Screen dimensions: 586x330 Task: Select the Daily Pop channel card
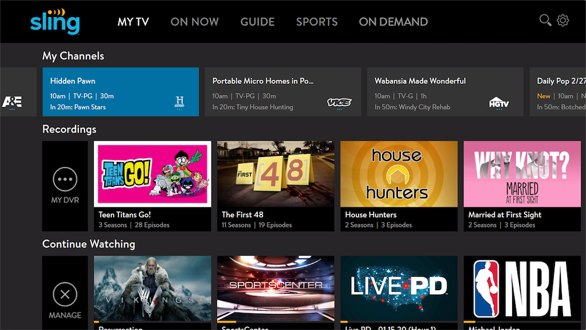[x=558, y=92]
